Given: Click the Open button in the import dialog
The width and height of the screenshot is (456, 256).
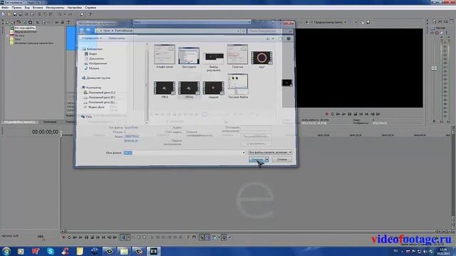Looking at the screenshot, I should (256, 159).
